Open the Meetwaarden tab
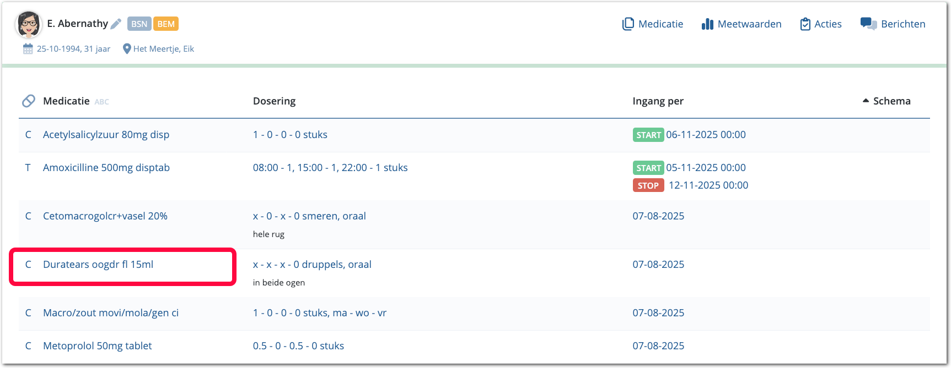 (749, 24)
